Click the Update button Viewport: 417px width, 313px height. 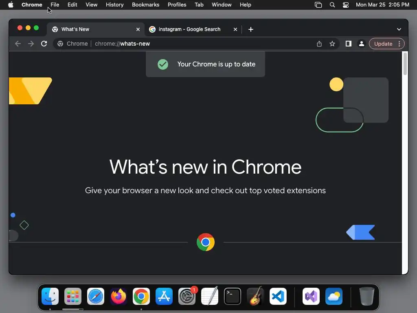383,44
